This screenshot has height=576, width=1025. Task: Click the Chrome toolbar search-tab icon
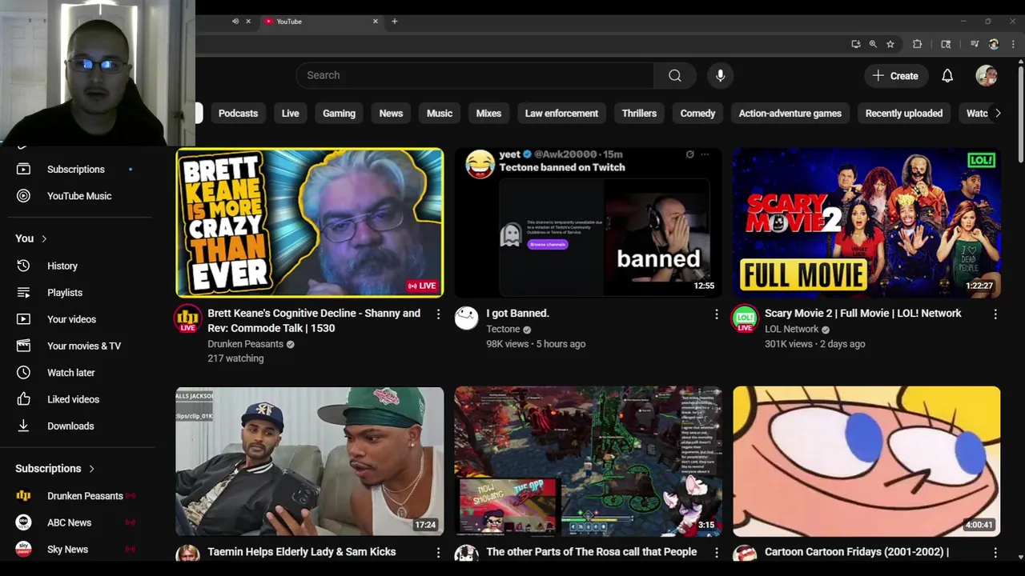(x=946, y=44)
